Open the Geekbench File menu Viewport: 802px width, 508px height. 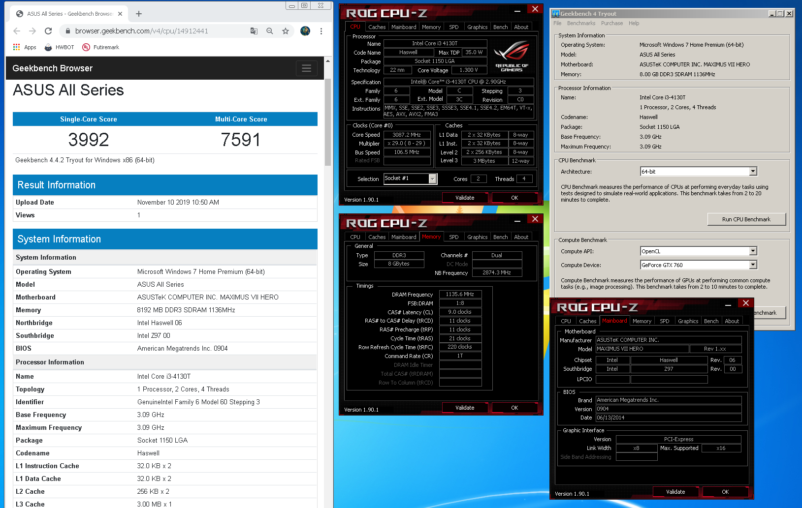coord(557,23)
